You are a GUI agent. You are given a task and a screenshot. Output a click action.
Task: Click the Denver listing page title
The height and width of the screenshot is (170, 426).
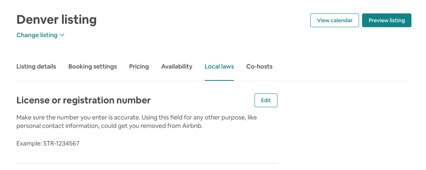click(x=57, y=20)
